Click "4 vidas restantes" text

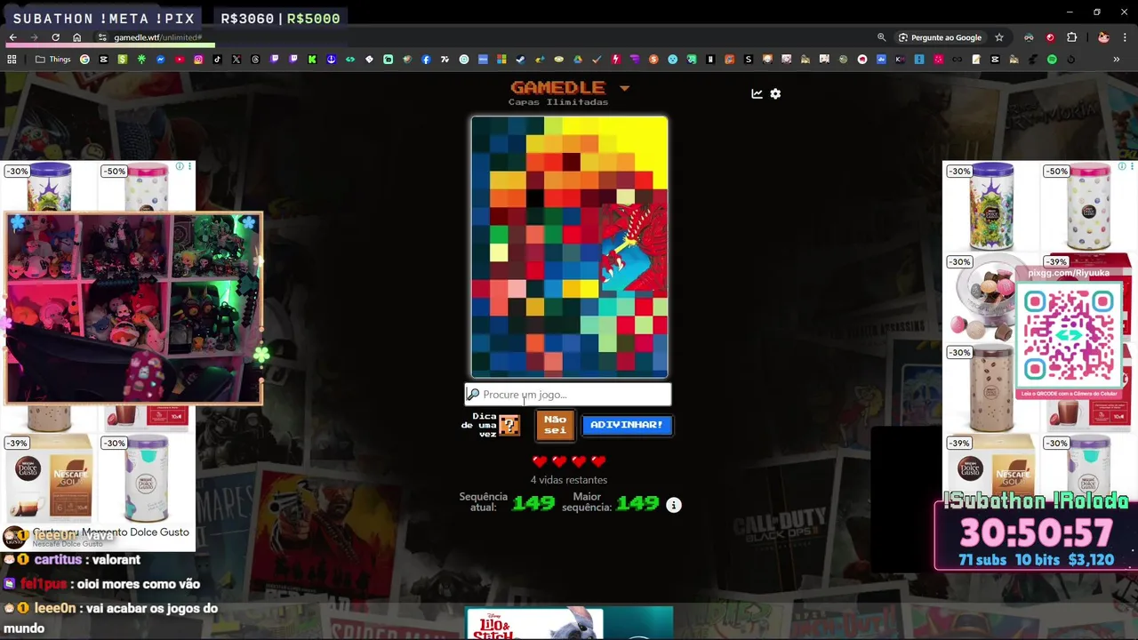tap(569, 480)
